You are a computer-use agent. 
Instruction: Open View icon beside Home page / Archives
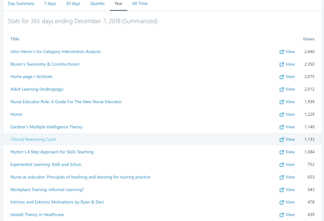point(282,77)
